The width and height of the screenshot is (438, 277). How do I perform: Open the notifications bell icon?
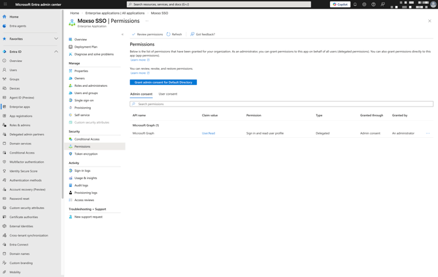click(355, 5)
